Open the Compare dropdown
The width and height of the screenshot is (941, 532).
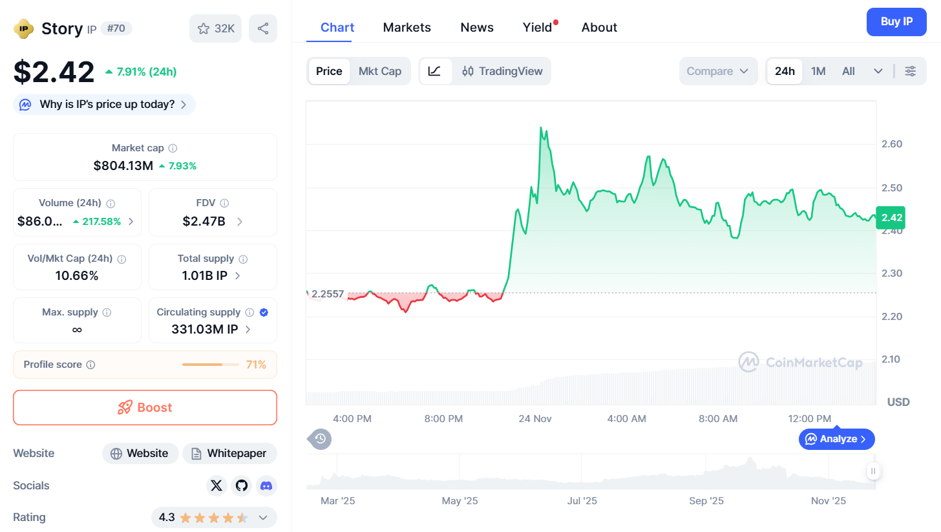click(x=717, y=71)
